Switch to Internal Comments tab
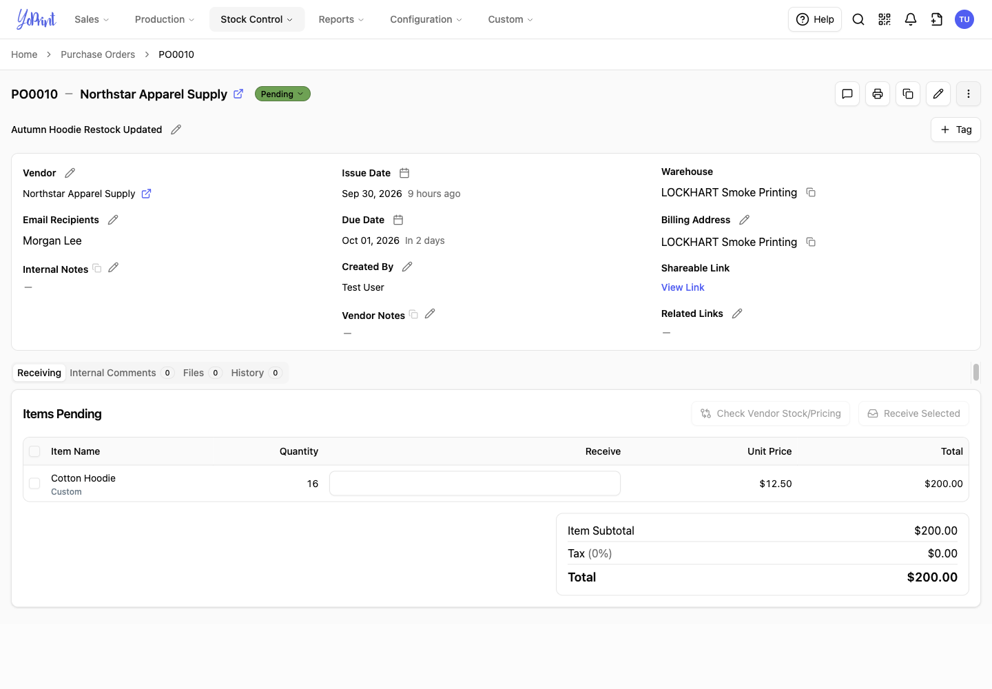992x689 pixels. (121, 373)
